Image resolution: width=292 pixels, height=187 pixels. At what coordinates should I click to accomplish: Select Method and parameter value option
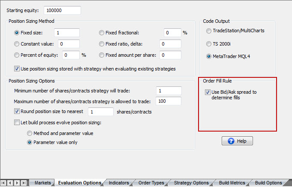click(30, 133)
